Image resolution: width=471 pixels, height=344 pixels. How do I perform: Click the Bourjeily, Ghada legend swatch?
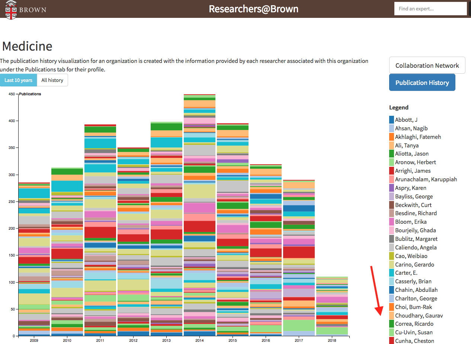(x=391, y=230)
